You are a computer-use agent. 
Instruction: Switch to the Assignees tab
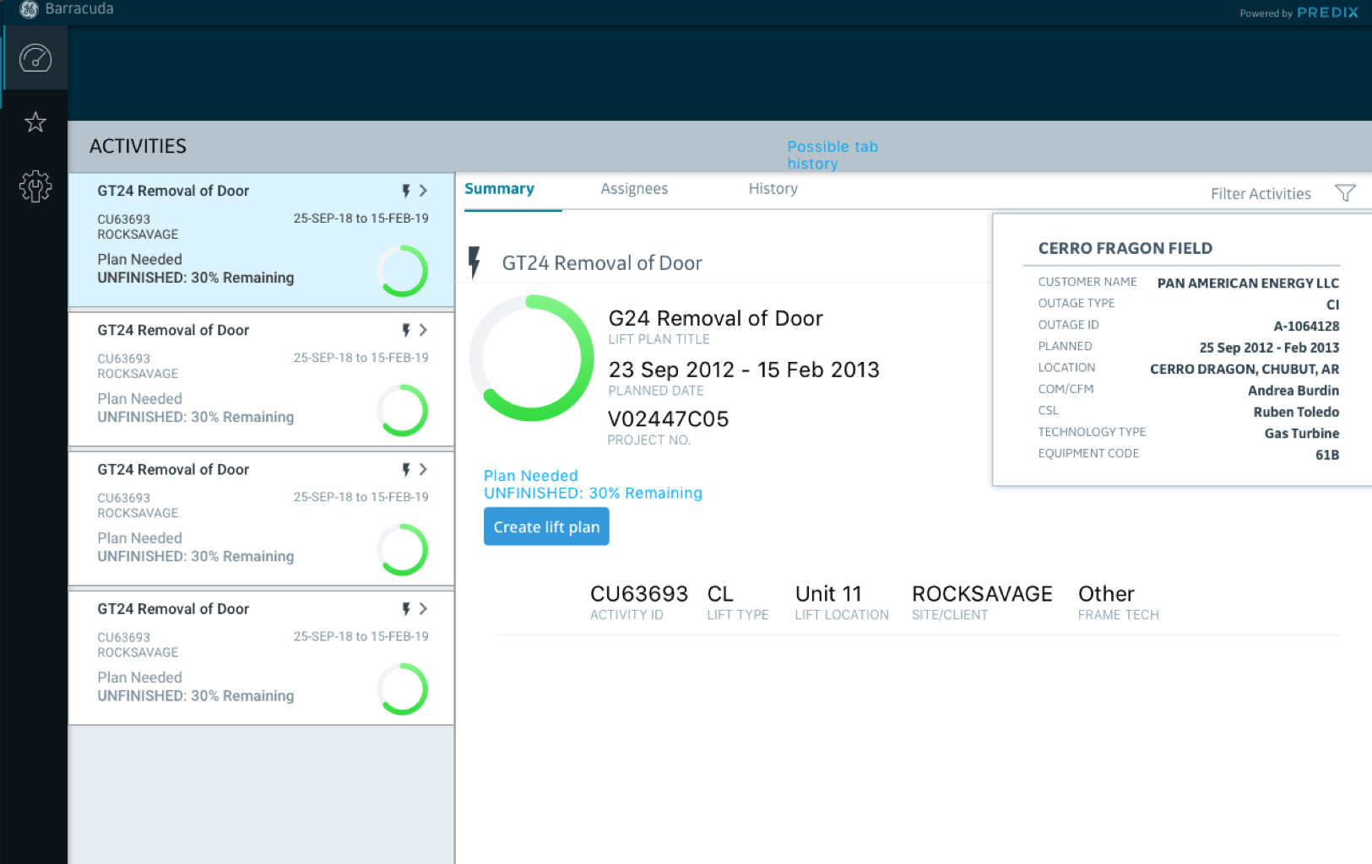pos(634,189)
